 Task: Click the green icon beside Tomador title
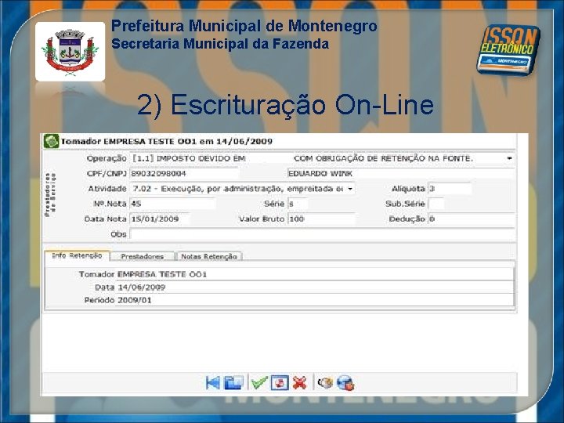point(51,141)
